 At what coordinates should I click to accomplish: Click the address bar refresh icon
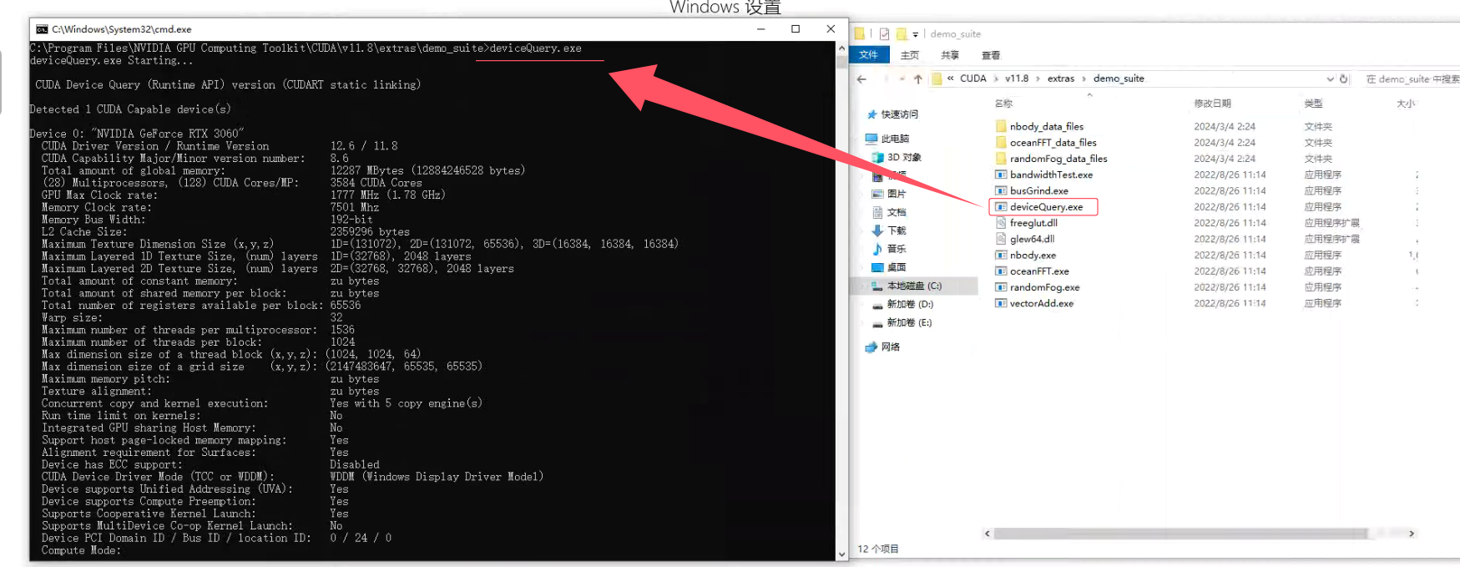click(1343, 79)
